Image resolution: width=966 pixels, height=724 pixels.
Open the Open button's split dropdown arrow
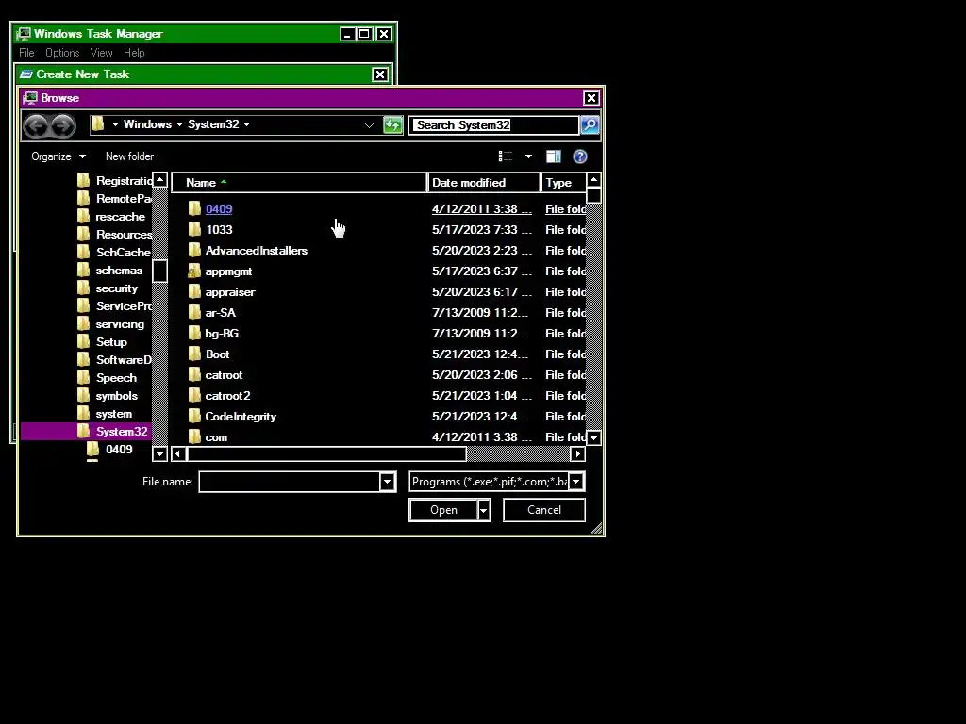coord(484,510)
